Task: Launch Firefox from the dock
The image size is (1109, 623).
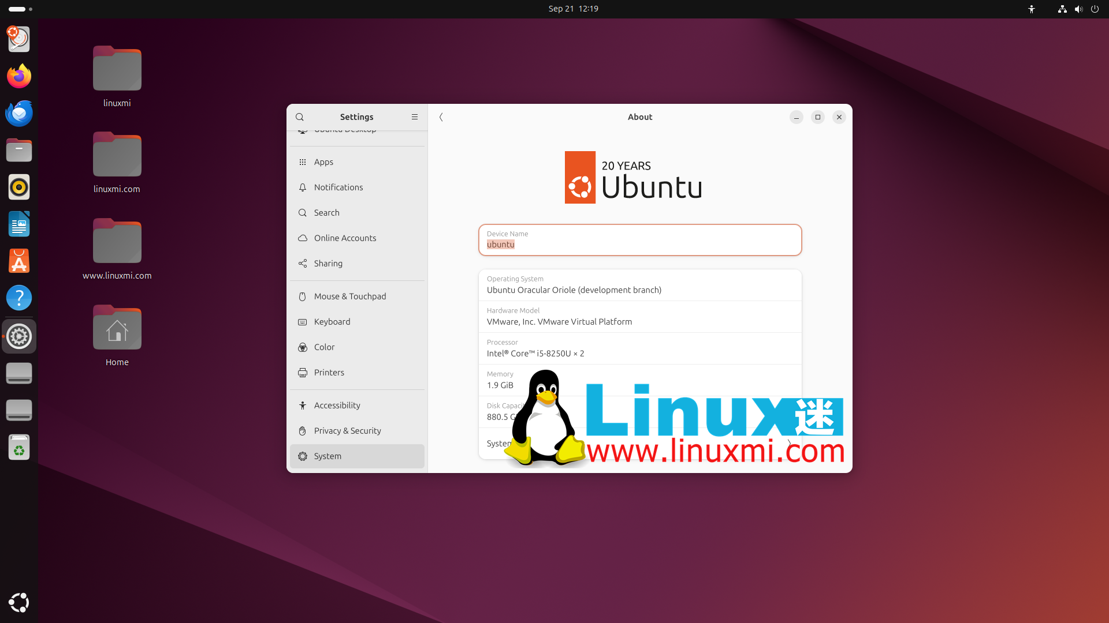Action: click(x=19, y=76)
